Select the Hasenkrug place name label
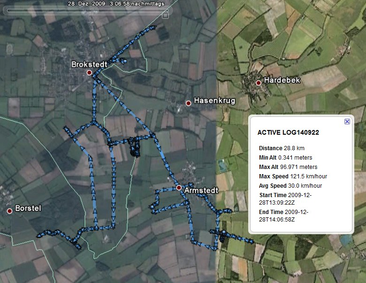The image size is (366, 283). point(214,101)
